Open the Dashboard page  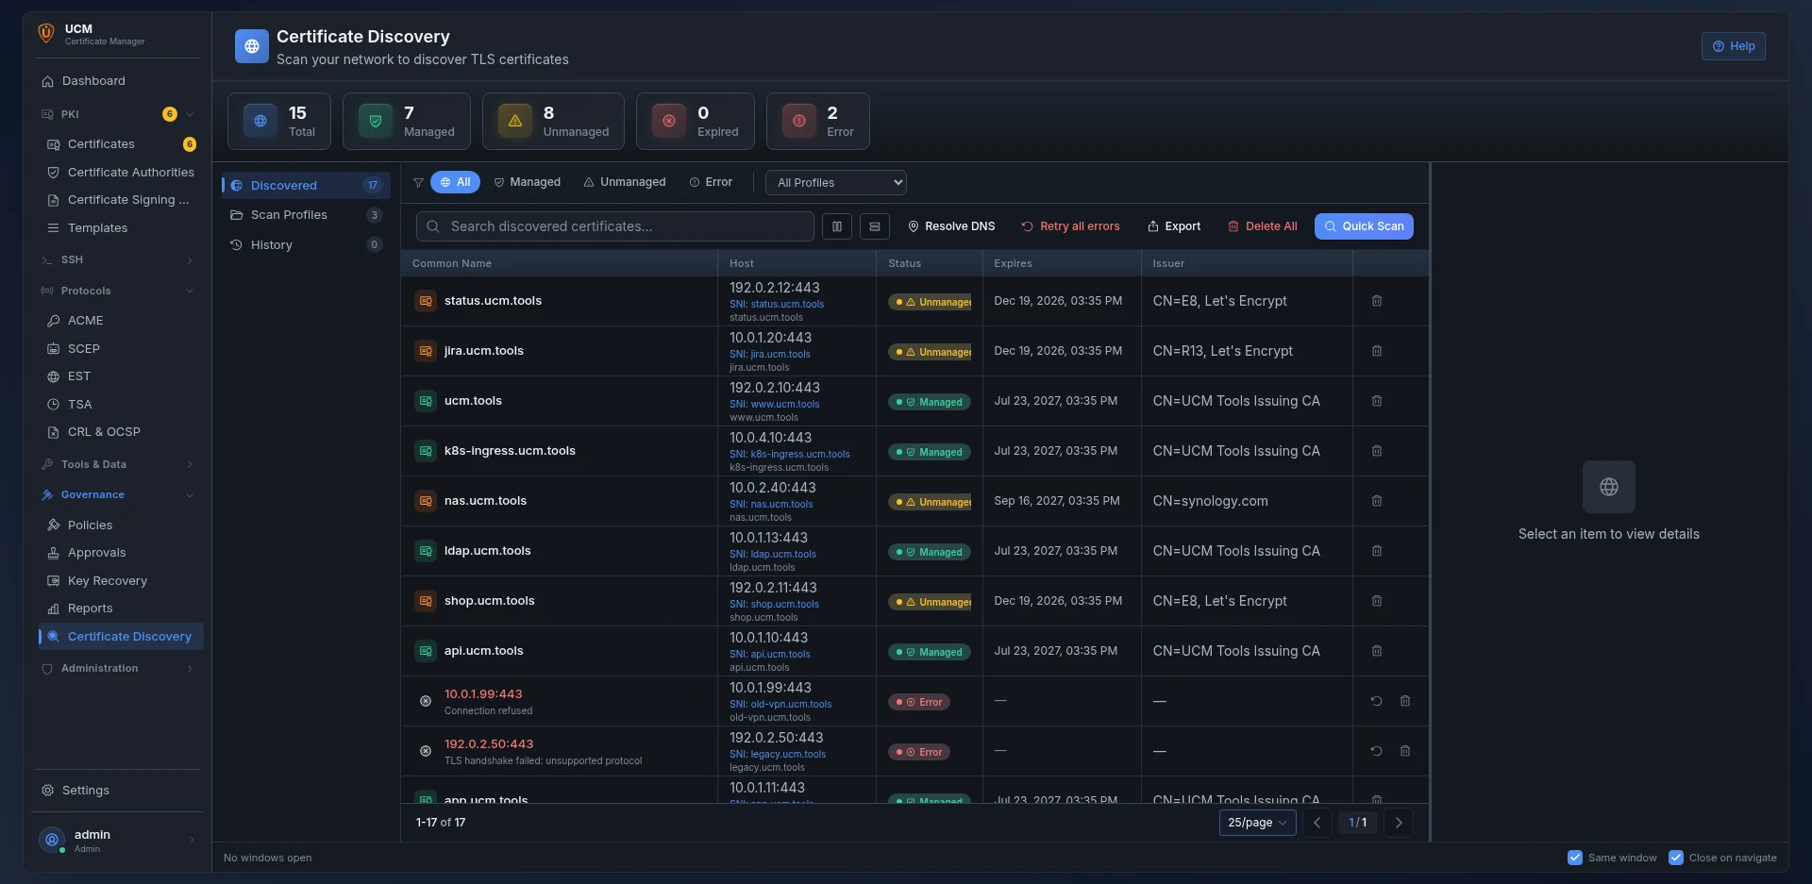coord(117,81)
